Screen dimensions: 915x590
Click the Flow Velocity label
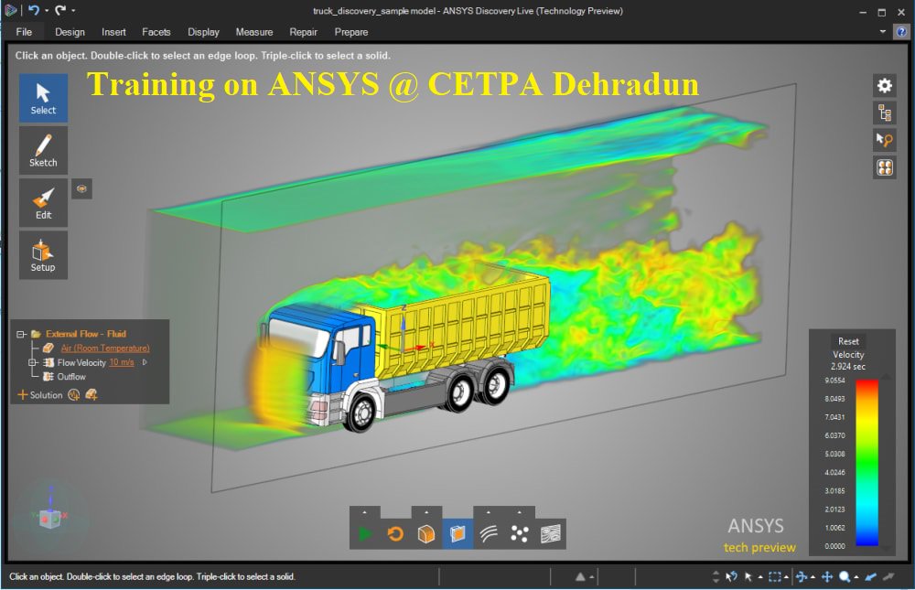(x=81, y=362)
